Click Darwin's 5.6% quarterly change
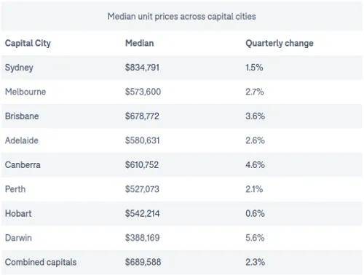 255,238
